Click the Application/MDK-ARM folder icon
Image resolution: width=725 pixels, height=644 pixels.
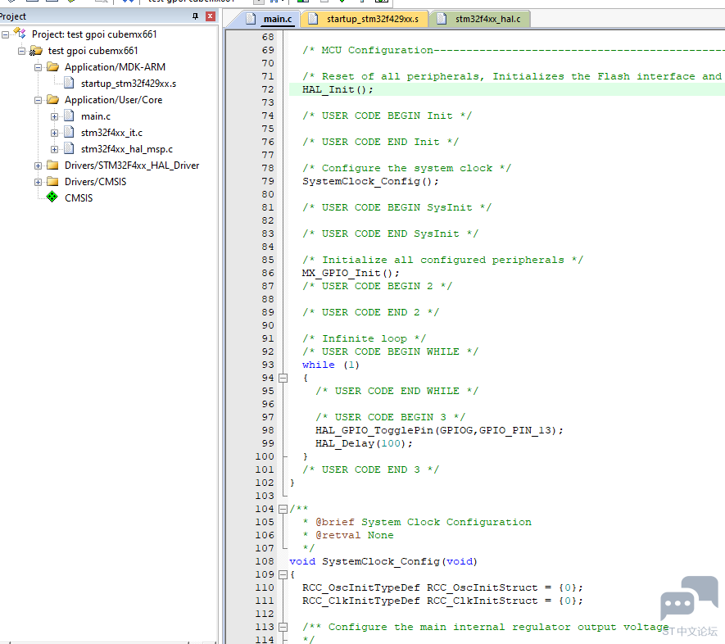52,67
